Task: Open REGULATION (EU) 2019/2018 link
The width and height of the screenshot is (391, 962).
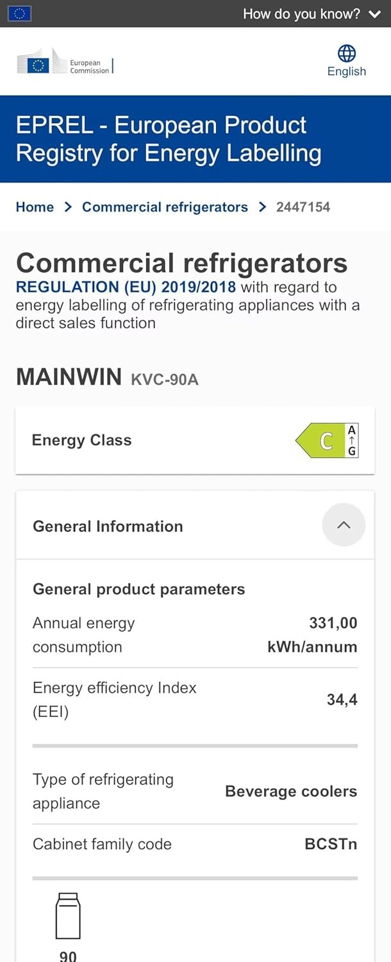Action: (x=126, y=287)
